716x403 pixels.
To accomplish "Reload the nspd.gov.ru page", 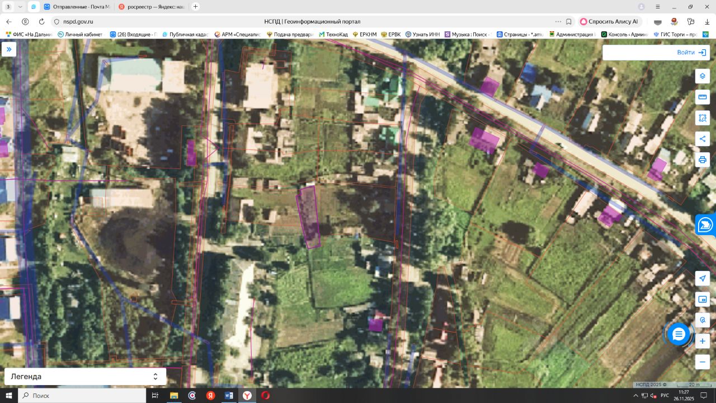I will click(x=41, y=21).
